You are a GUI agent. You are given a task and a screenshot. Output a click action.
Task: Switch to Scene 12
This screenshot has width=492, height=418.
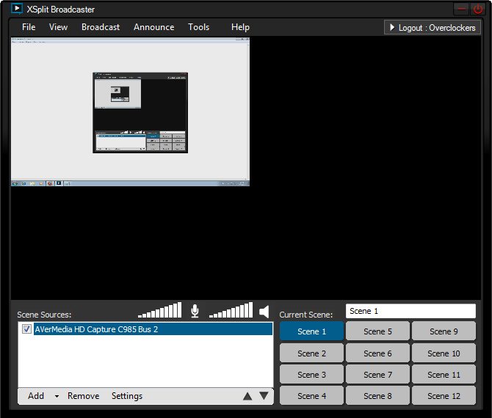[444, 396]
